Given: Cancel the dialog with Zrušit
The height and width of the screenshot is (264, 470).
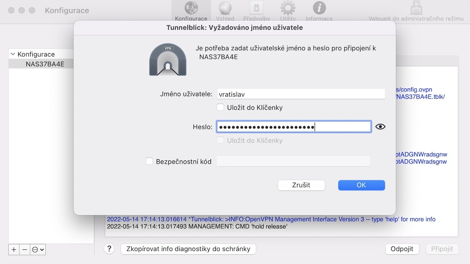Looking at the screenshot, I should [301, 185].
